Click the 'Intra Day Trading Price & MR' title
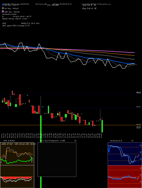The height and width of the screenshot is (188, 142). (52, 141)
